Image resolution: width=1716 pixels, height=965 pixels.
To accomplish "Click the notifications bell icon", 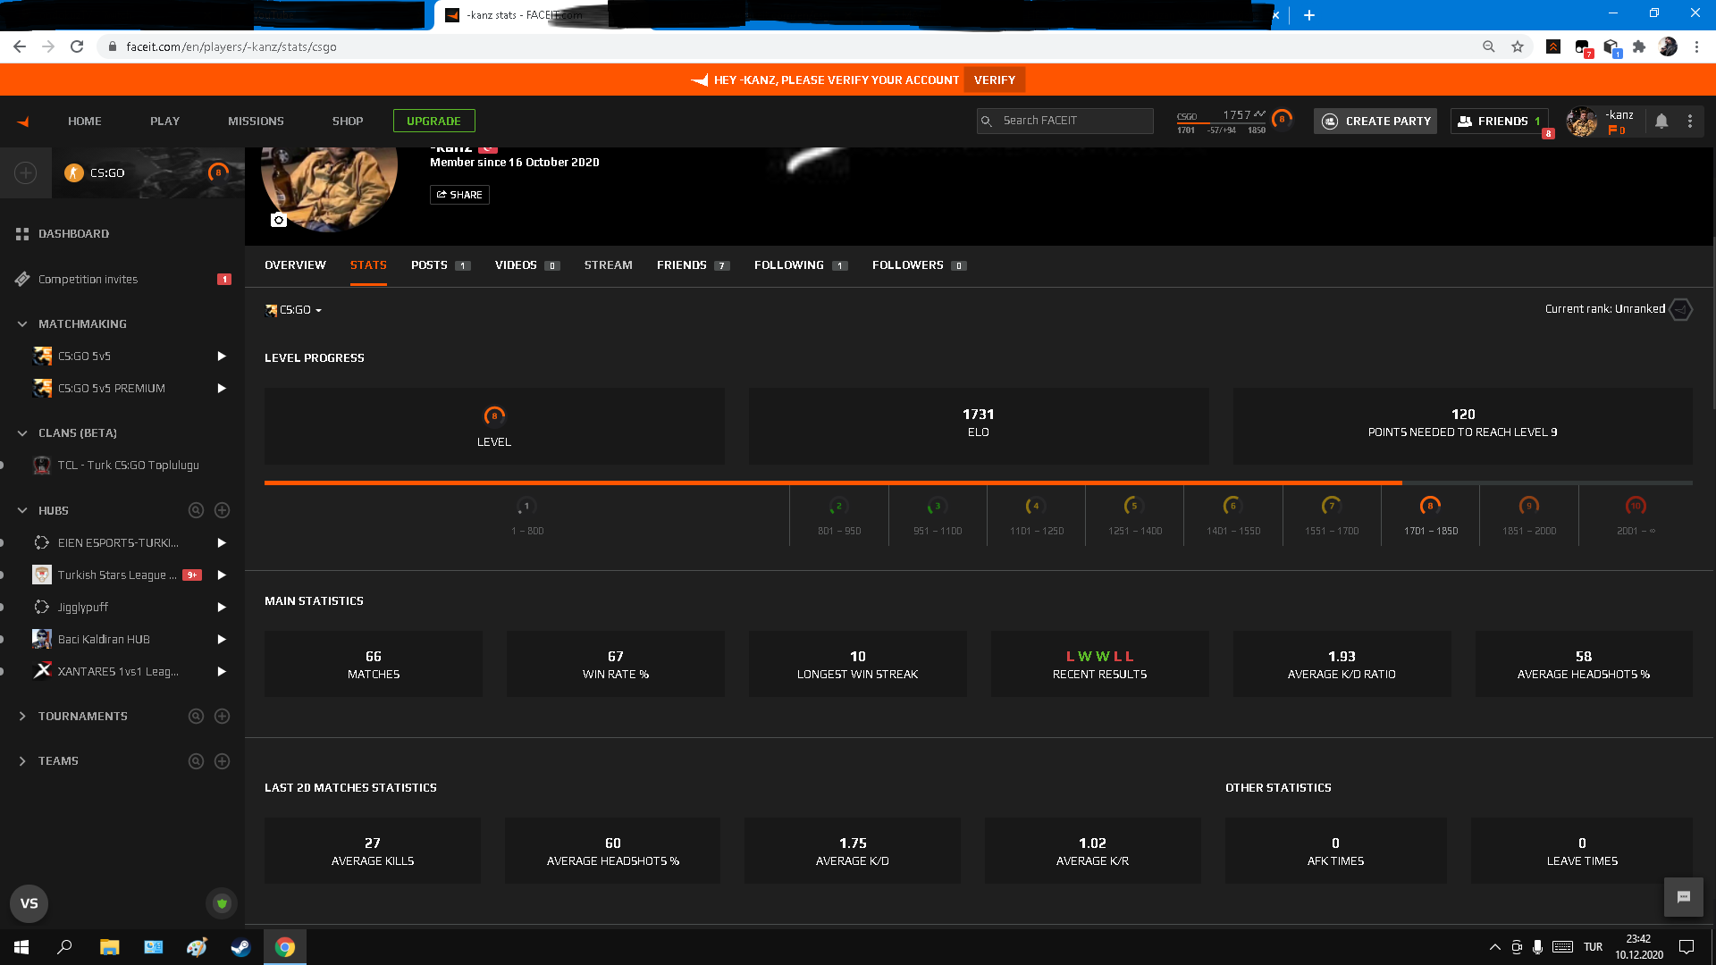I will click(x=1661, y=122).
